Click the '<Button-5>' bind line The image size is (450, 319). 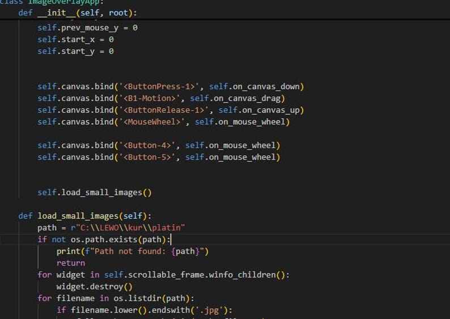tap(159, 157)
